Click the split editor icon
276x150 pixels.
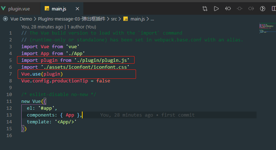click(273, 8)
